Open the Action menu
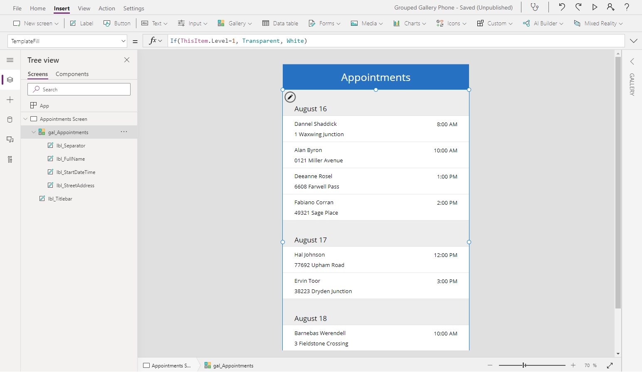Screen dimensions: 642x372 [107, 8]
